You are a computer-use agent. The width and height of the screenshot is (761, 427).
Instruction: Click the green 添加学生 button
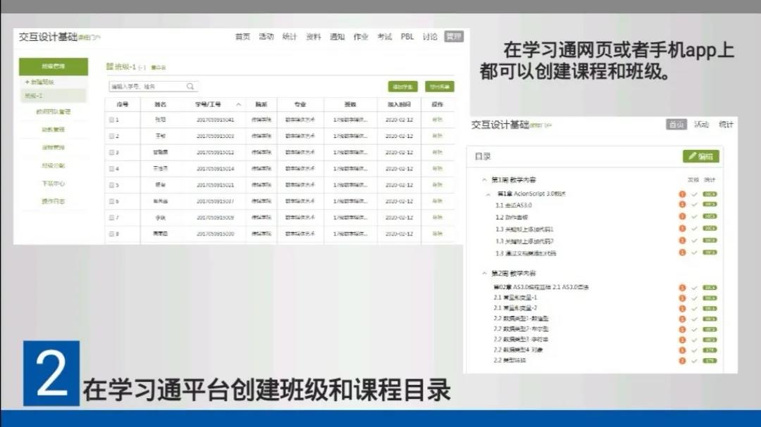coord(403,87)
